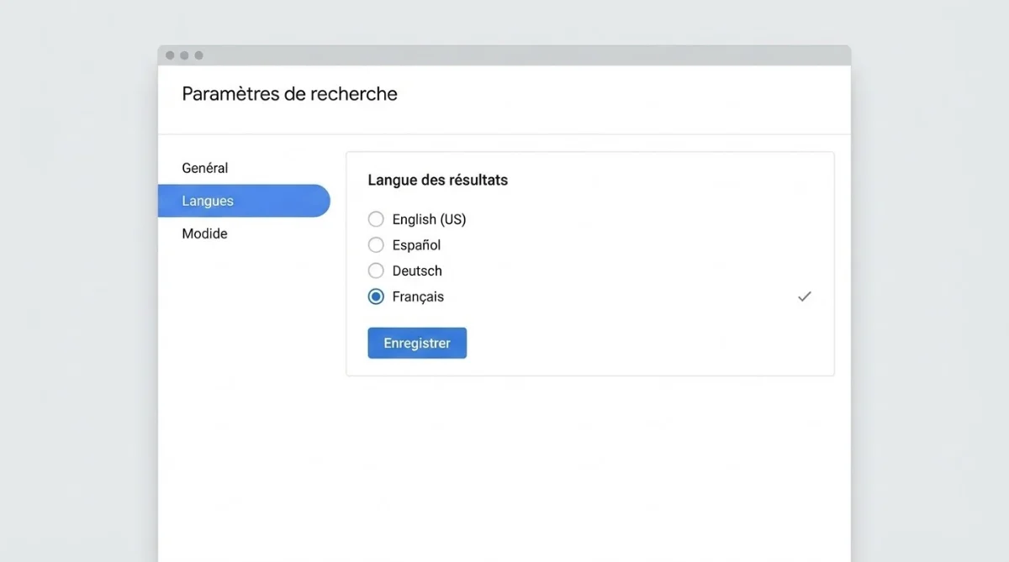This screenshot has width=1009, height=562.
Task: Click the Enregistrer button
Action: [x=416, y=343]
